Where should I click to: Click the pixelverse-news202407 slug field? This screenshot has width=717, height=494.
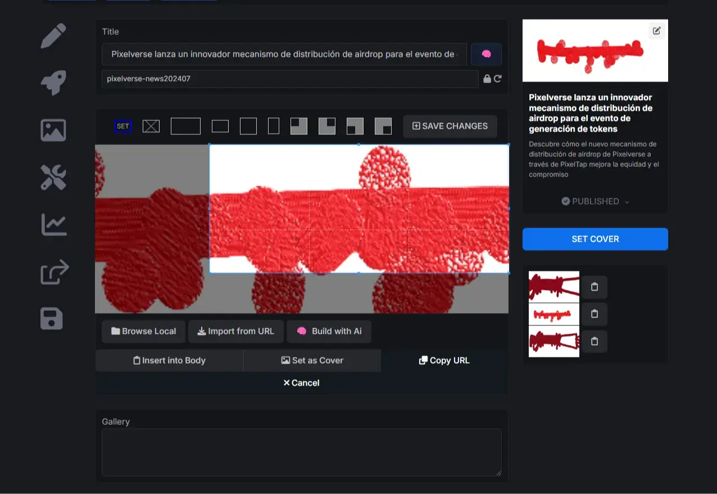(x=290, y=79)
